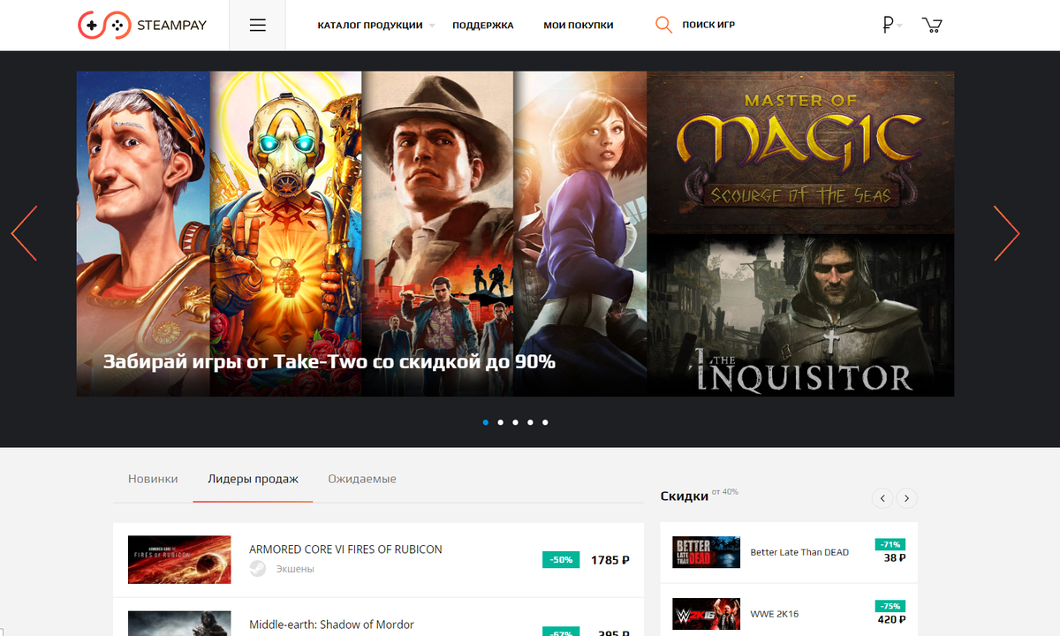The height and width of the screenshot is (636, 1060).
Task: Click the WWE 2K16 thumbnail
Action: [707, 613]
